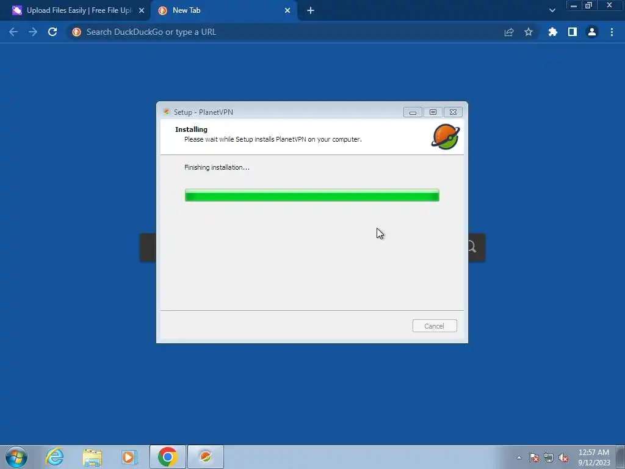Open the Chrome profile avatar
The height and width of the screenshot is (469, 625).
point(592,32)
